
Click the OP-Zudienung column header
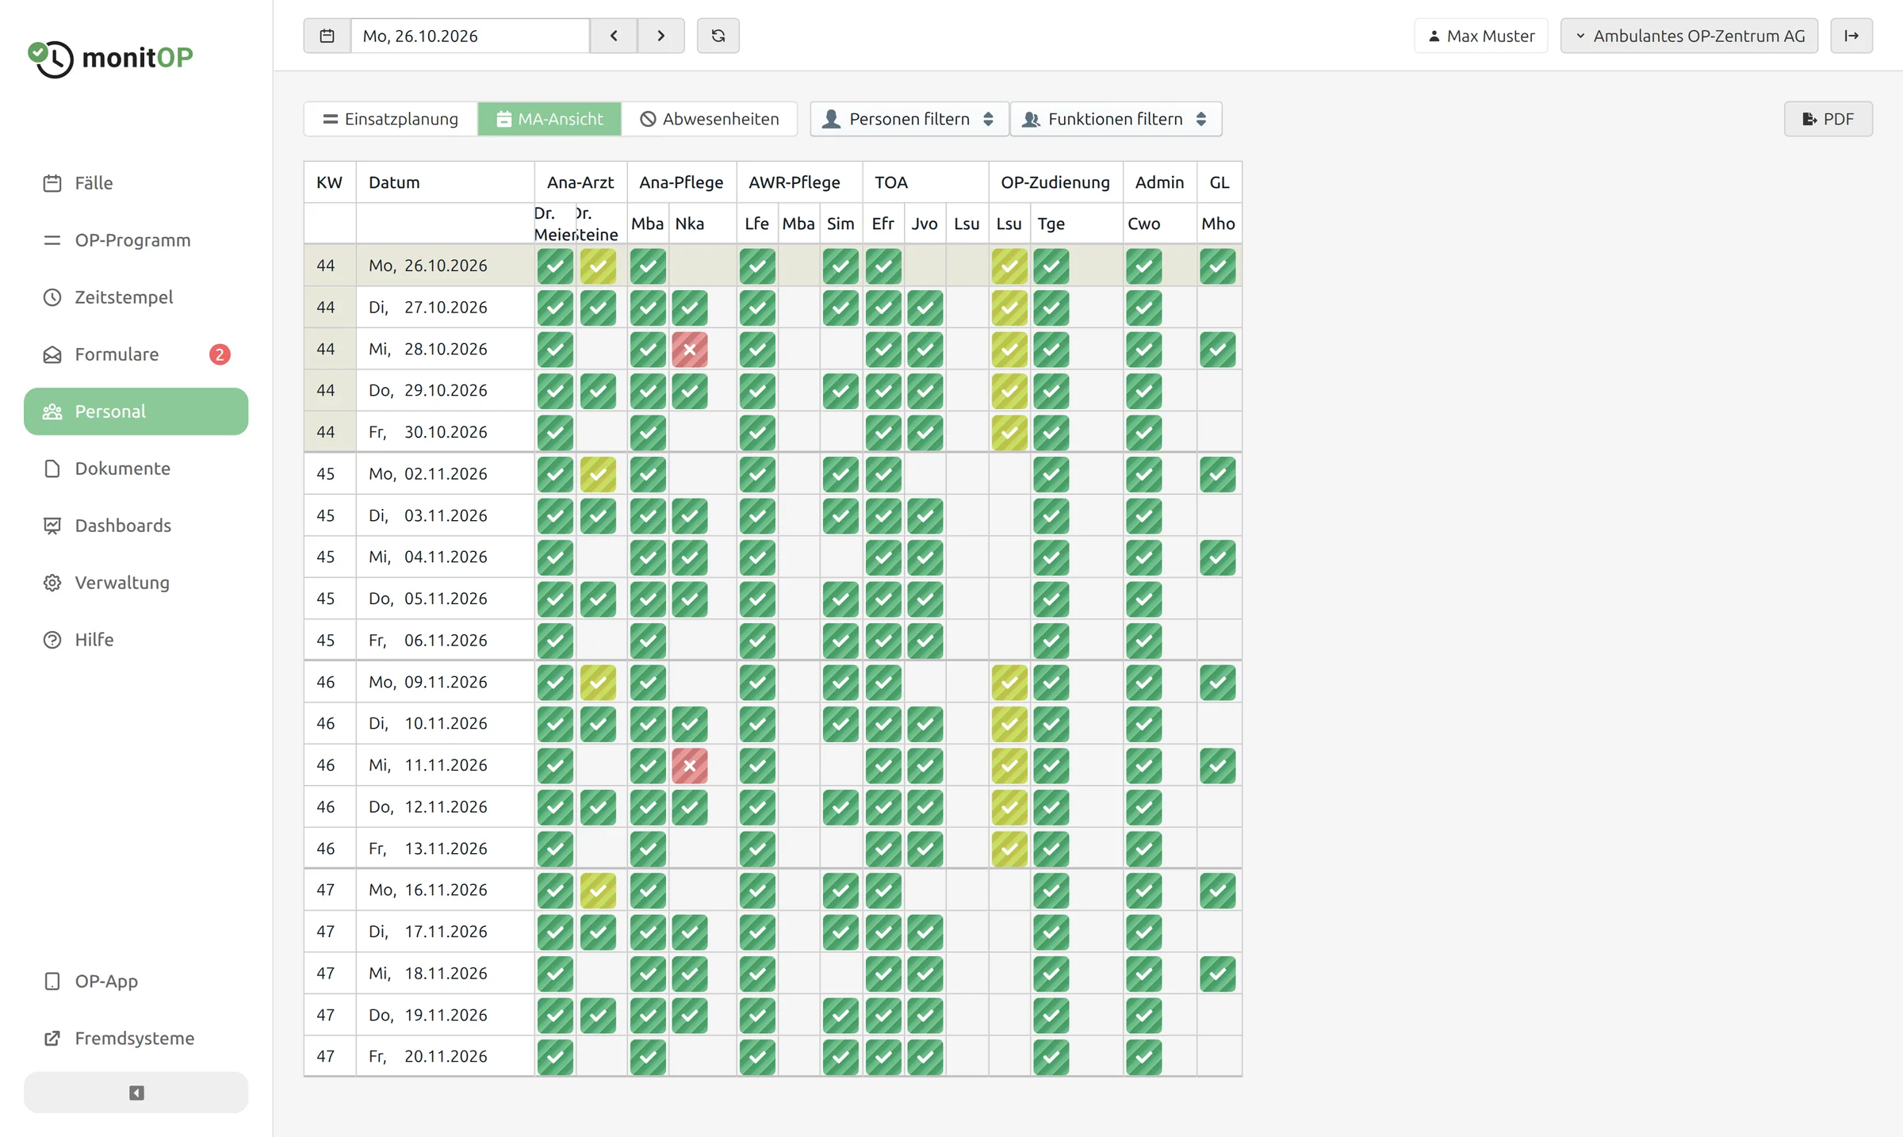pos(1055,182)
